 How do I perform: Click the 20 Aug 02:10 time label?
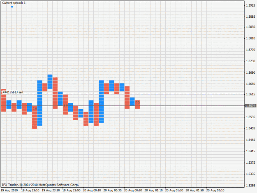(x=215, y=191)
